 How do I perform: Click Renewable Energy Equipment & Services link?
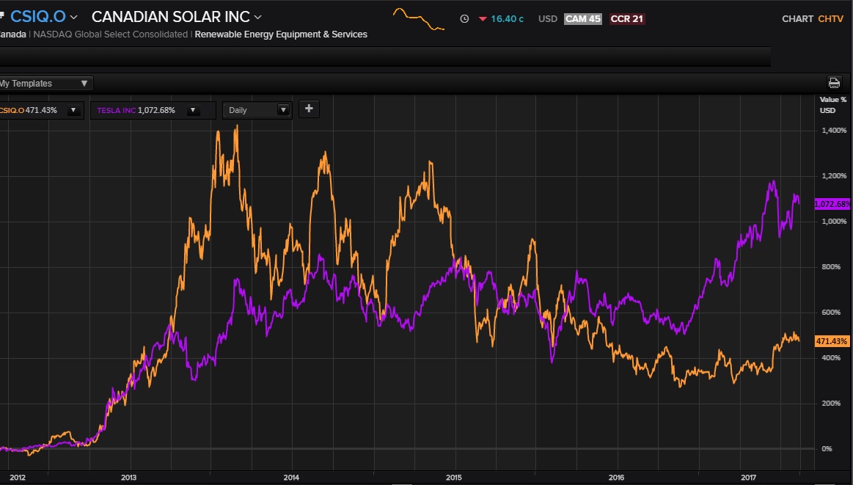click(x=281, y=34)
